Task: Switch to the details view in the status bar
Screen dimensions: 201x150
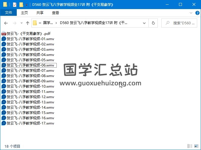Action: pos(190,146)
